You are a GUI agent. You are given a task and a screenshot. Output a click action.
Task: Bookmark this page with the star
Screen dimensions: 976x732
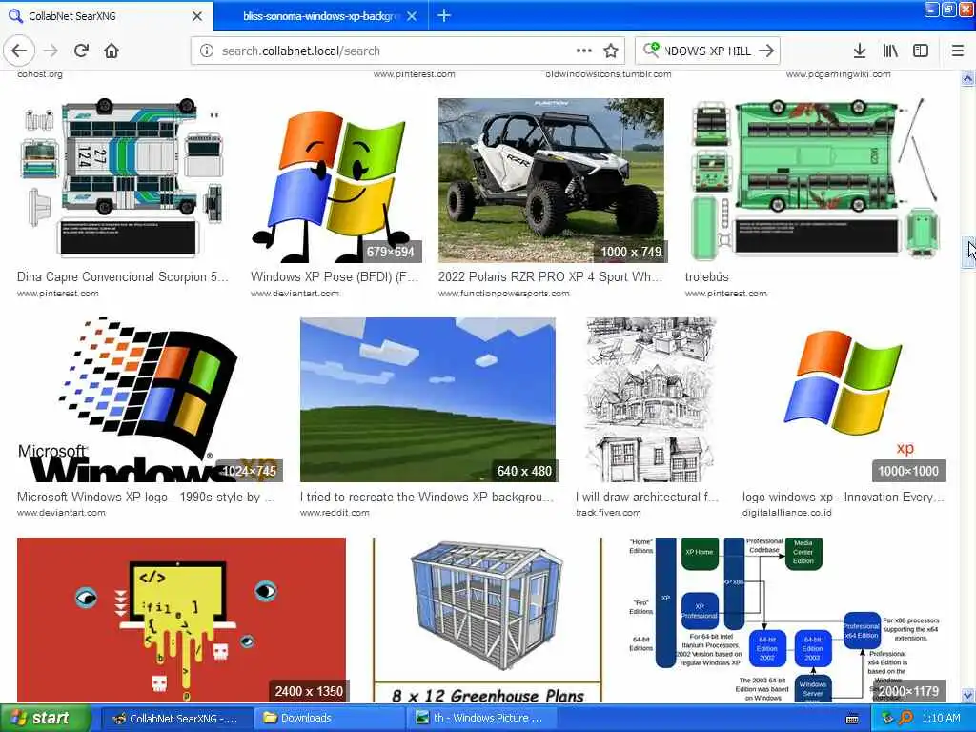(611, 51)
